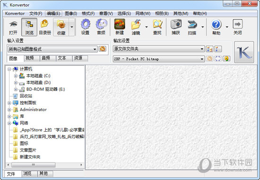Expand BD-ROM 驱动器 (E:) node
260x180 pixels.
(x=16, y=90)
